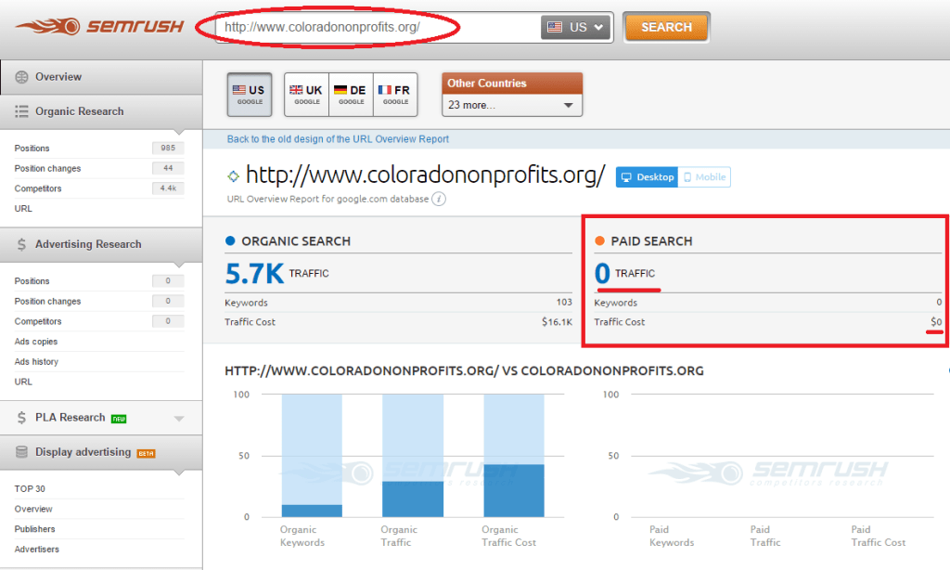Click the Organic Traffic chart bar

click(413, 456)
